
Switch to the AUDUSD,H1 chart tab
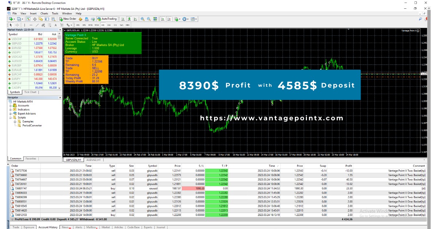click(x=93, y=160)
